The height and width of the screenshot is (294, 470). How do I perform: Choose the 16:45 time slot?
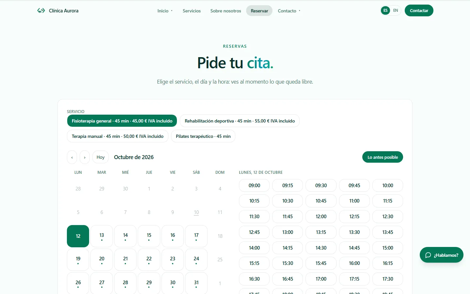point(288,279)
